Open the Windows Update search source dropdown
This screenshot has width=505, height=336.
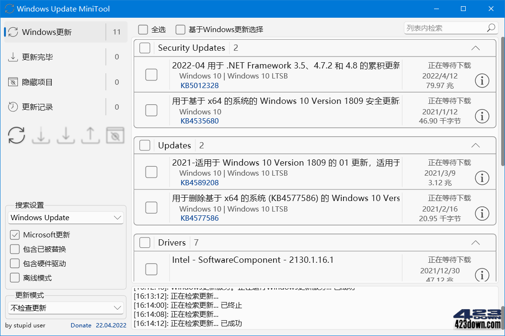66,217
